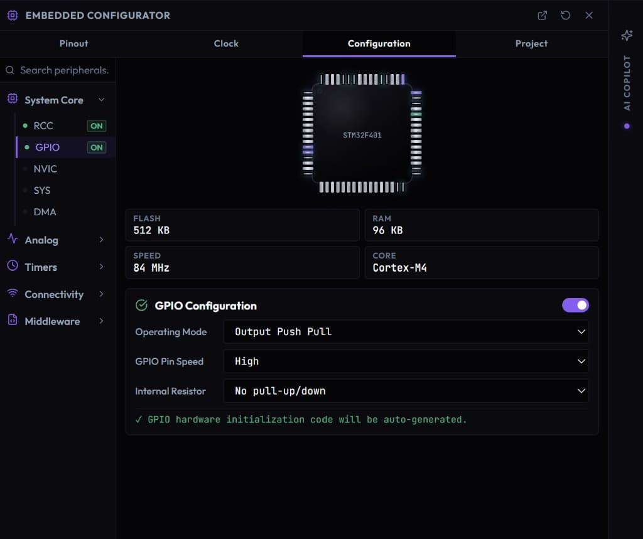
Task: Select the Configuration tab
Action: point(379,43)
